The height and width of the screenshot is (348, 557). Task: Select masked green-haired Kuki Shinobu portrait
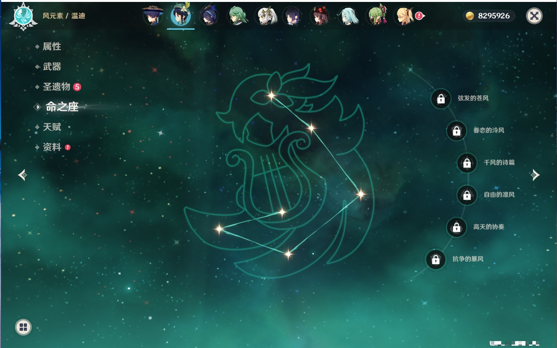click(x=377, y=16)
